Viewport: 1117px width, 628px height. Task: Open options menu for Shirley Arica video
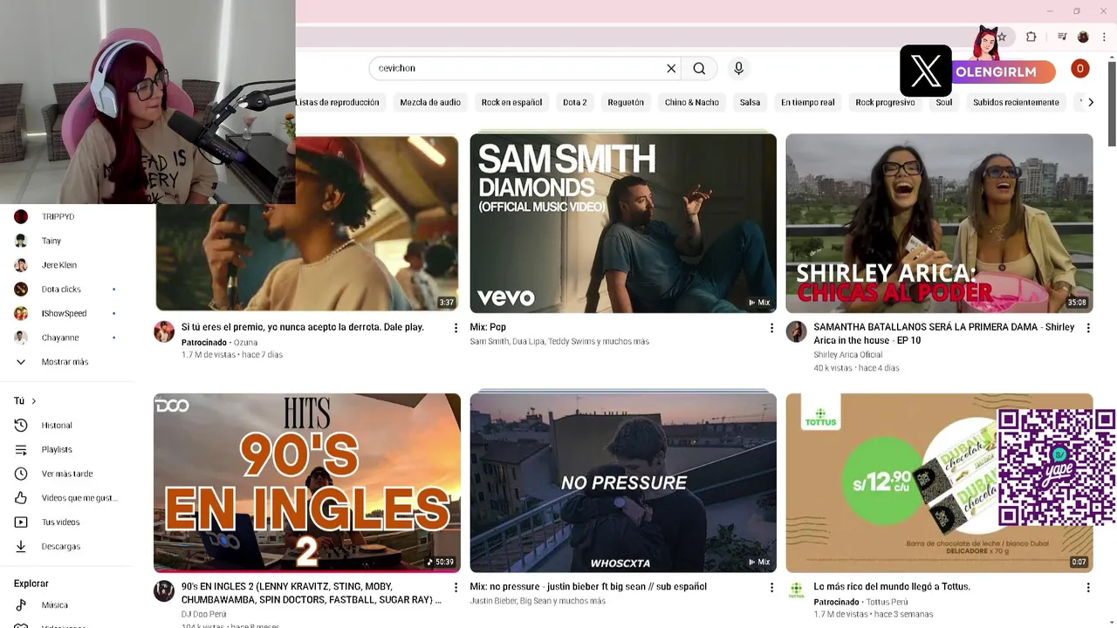pyautogui.click(x=1088, y=328)
